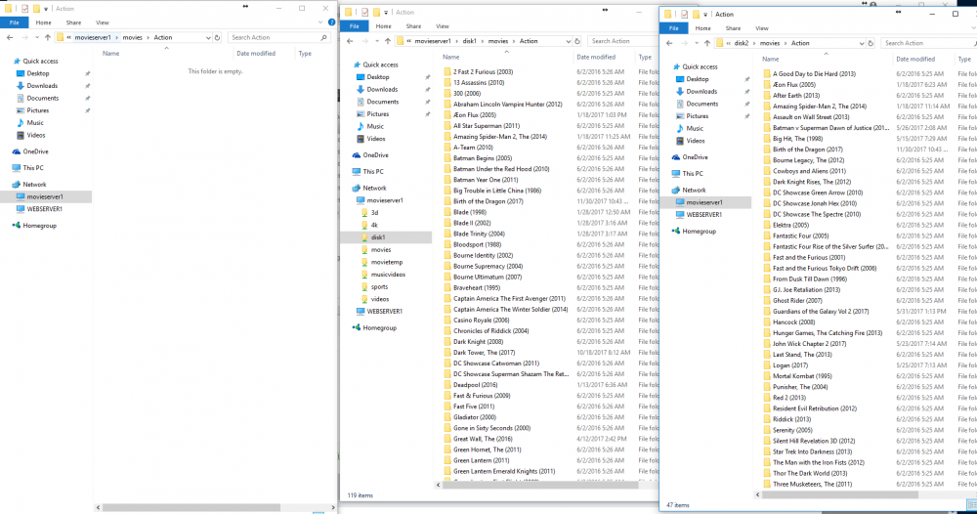The width and height of the screenshot is (977, 514).
Task: Select Network in the middle window sidebar
Action: pyautogui.click(x=374, y=188)
